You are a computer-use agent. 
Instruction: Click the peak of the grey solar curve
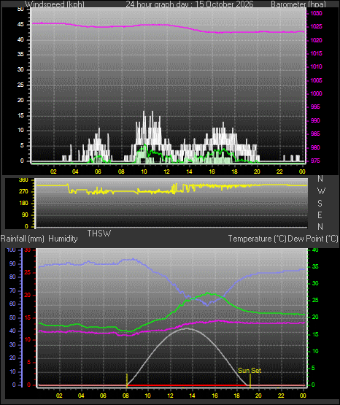(187, 328)
